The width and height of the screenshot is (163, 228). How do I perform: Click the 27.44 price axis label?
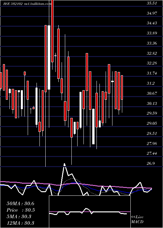pos(152,153)
